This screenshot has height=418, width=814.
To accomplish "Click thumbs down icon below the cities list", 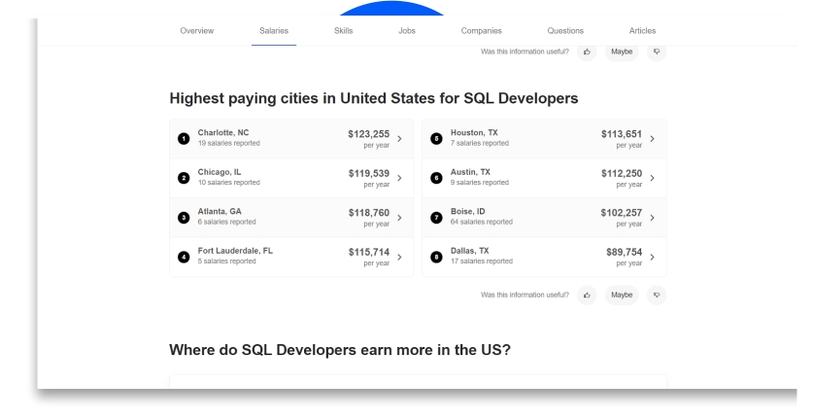I will 656,293.
